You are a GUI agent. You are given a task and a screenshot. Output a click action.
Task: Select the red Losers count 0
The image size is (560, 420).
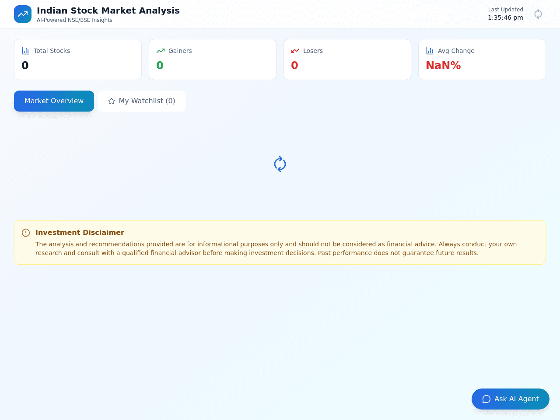click(x=294, y=66)
